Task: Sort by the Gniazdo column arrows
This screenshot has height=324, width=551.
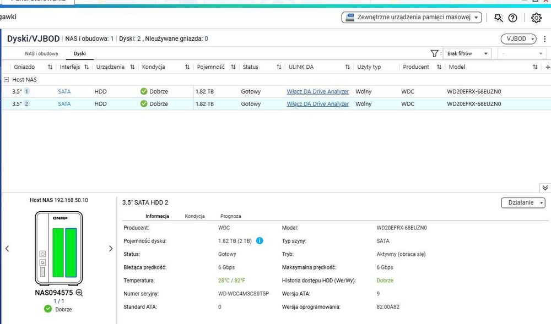Action: (50, 67)
